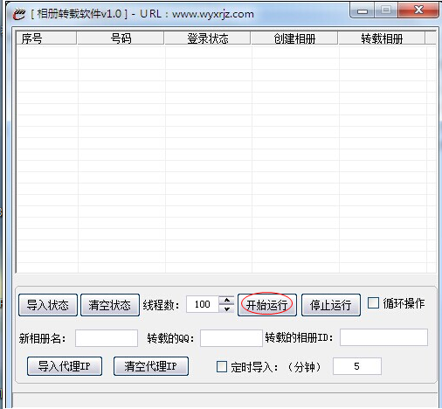Toggle the 定时导入 checkbox

222,367
